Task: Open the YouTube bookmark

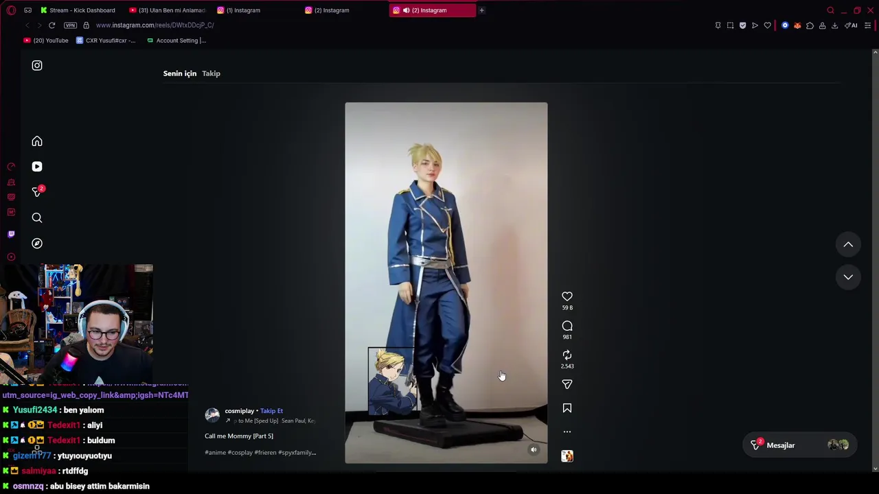Action: pyautogui.click(x=46, y=40)
